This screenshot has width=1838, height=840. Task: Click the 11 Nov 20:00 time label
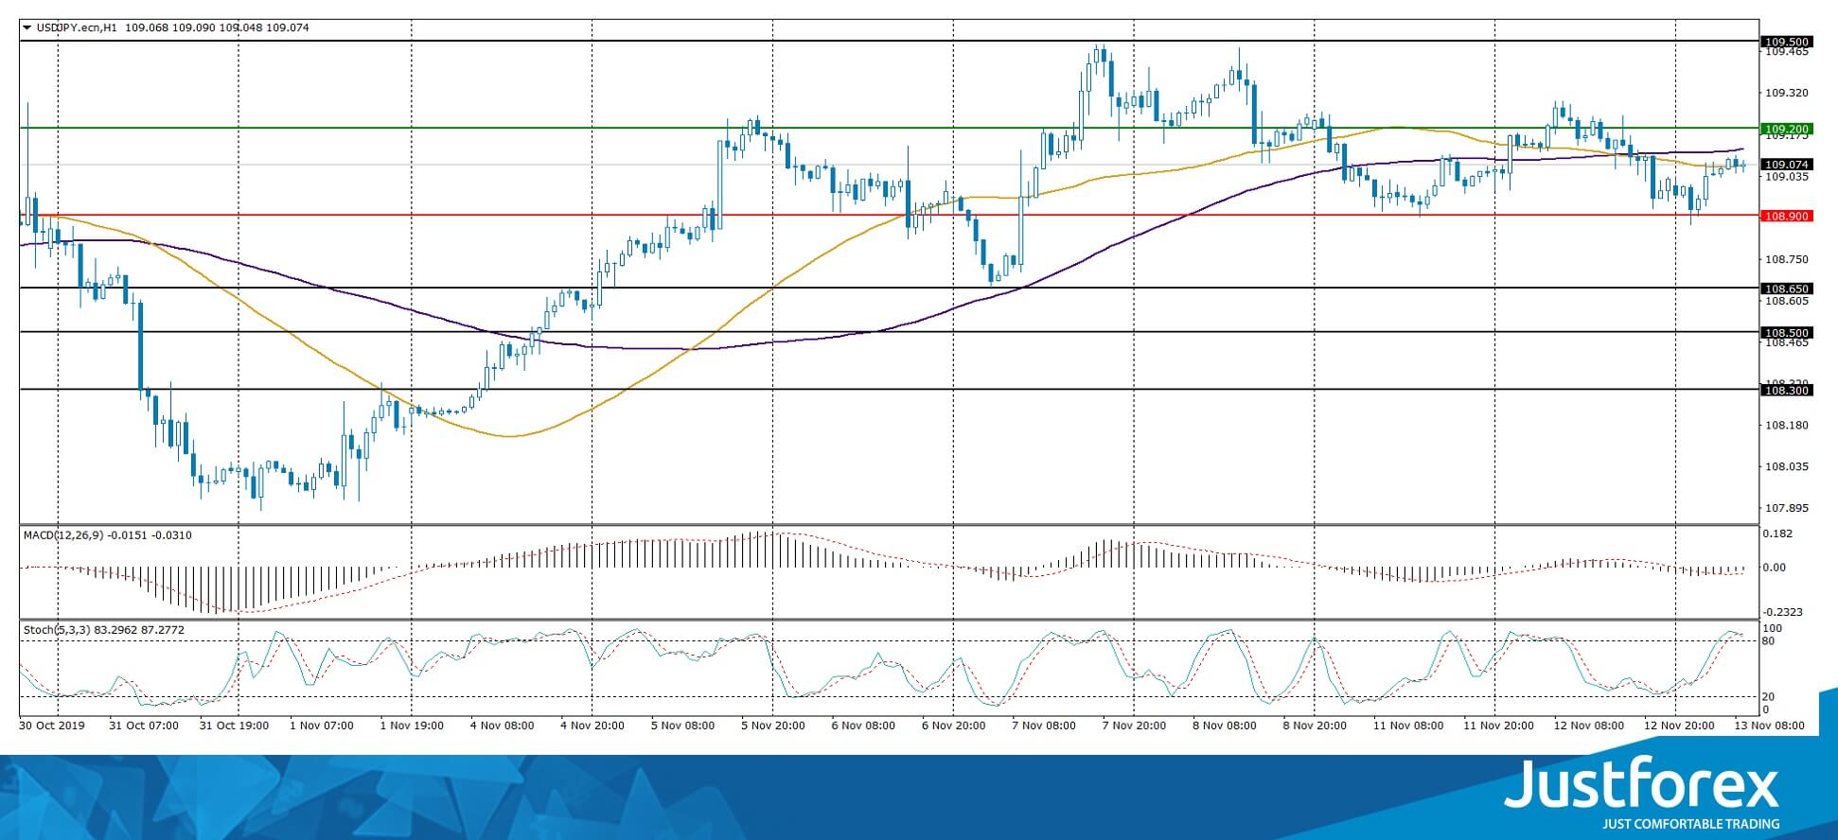tap(1498, 726)
